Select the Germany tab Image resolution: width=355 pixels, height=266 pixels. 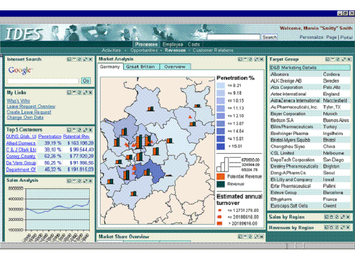pos(110,66)
